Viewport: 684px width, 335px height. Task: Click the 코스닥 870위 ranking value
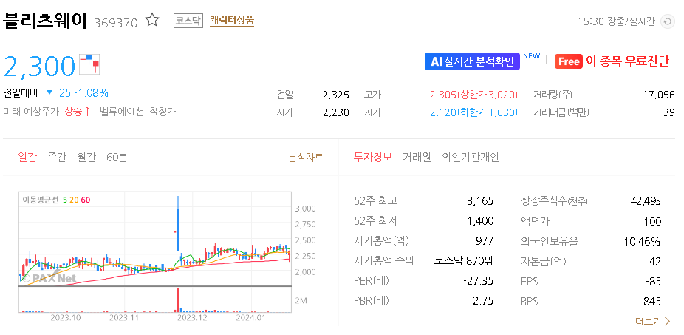(x=463, y=261)
